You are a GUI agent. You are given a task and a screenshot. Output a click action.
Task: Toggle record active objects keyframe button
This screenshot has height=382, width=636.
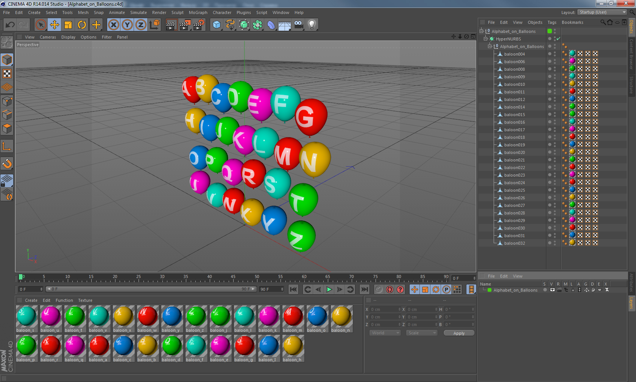[379, 289]
